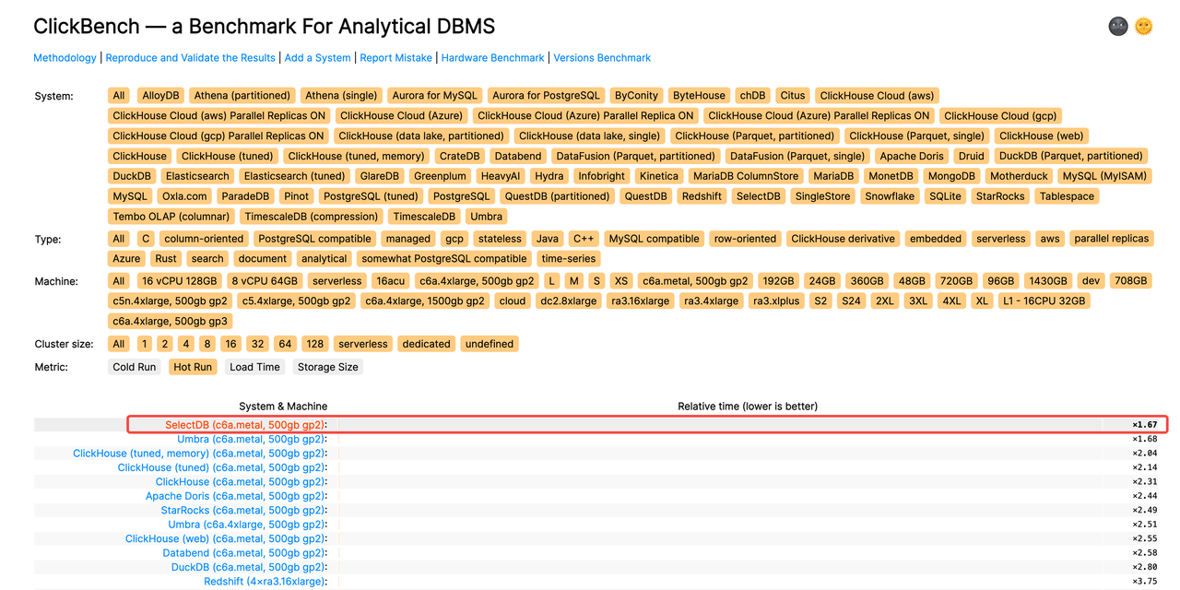Image resolution: width=1180 pixels, height=590 pixels.
Task: Toggle c6a.metal, 500gb gp2 machine filter
Action: pyautogui.click(x=696, y=282)
